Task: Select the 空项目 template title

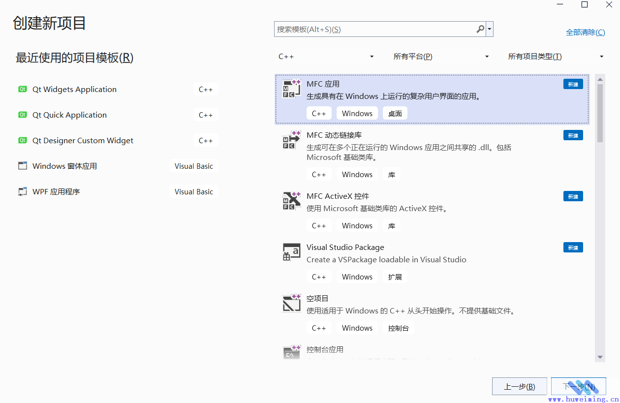Action: (x=317, y=298)
